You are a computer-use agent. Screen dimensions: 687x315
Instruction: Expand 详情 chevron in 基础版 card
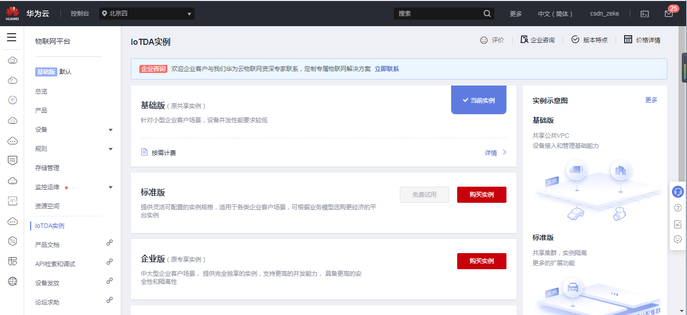click(x=504, y=152)
